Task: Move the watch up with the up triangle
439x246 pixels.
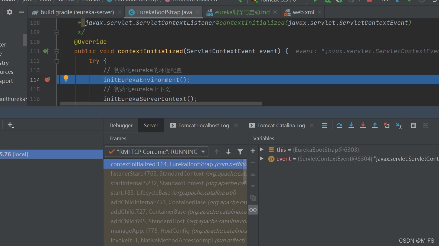Action: [x=253, y=174]
